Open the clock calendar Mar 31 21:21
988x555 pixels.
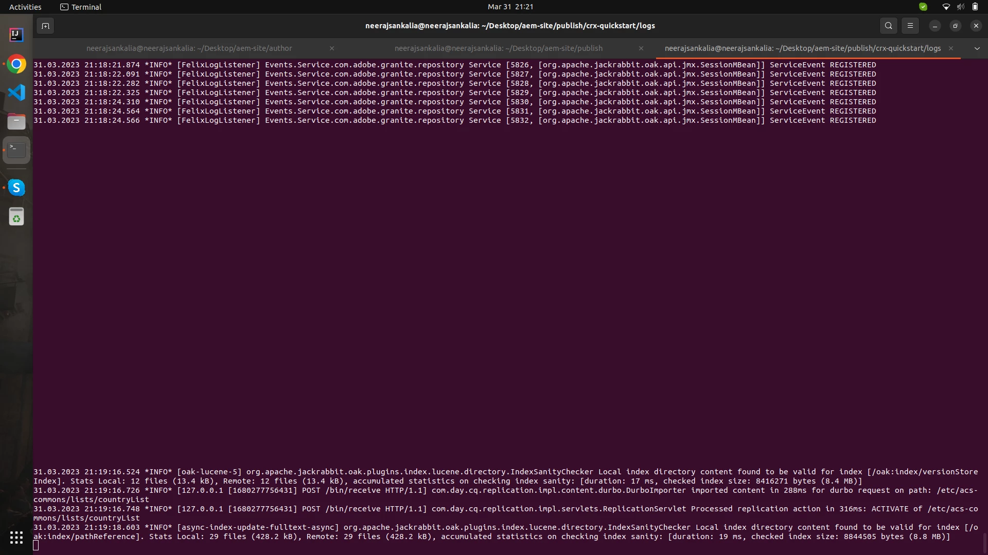pos(510,7)
